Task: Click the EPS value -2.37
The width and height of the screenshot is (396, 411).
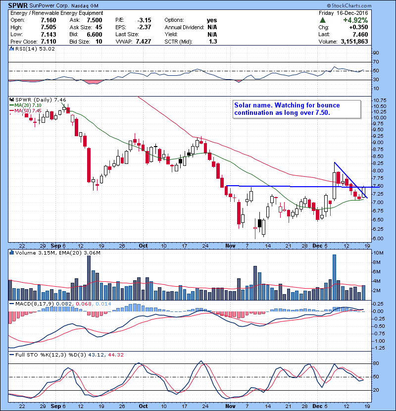Action: point(145,27)
